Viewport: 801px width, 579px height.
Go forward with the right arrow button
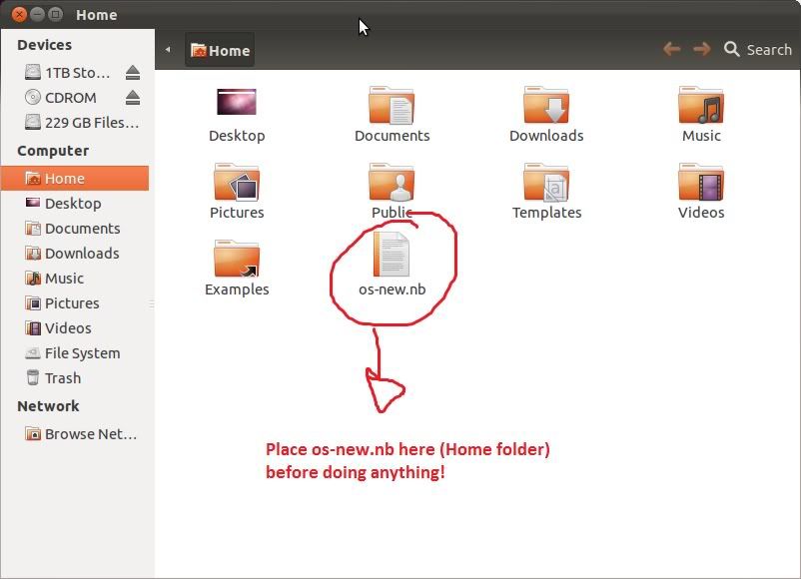[x=702, y=49]
